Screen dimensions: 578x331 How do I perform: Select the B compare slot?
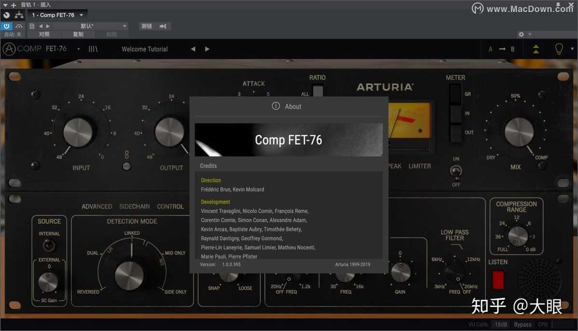(512, 49)
